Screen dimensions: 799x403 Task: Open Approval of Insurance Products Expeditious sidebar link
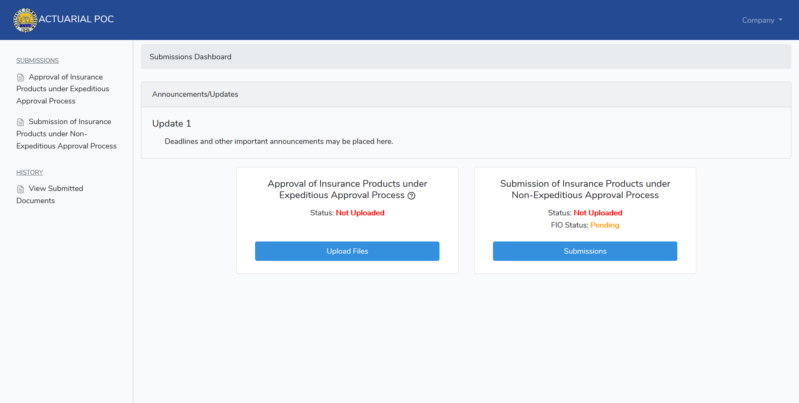[63, 89]
